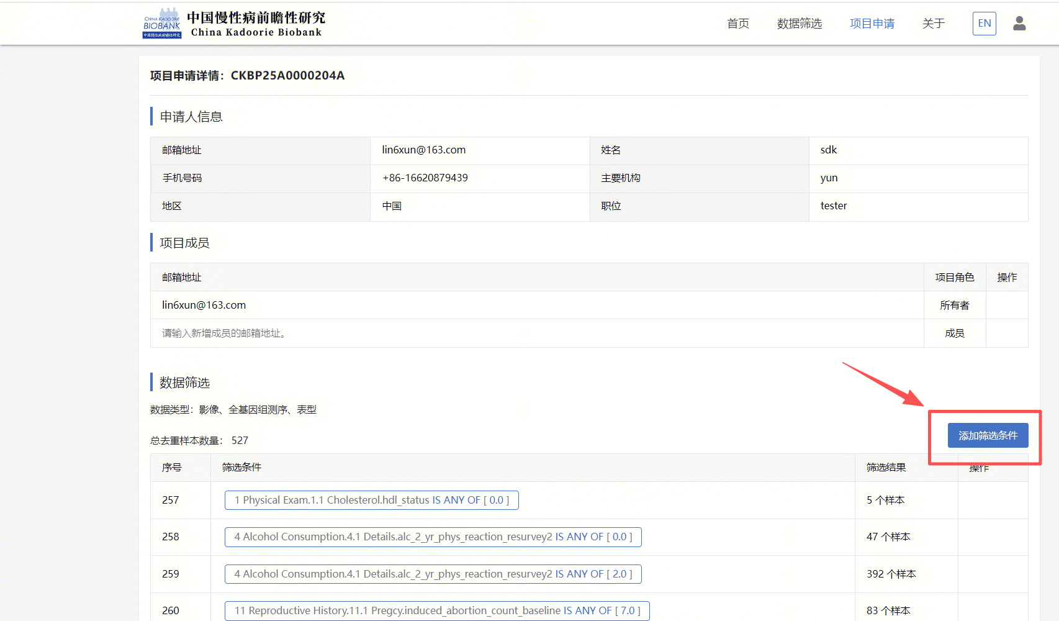Click the project ID title CKBP25A0000204A
Screen dimensions: 1059x621
pyautogui.click(x=287, y=75)
